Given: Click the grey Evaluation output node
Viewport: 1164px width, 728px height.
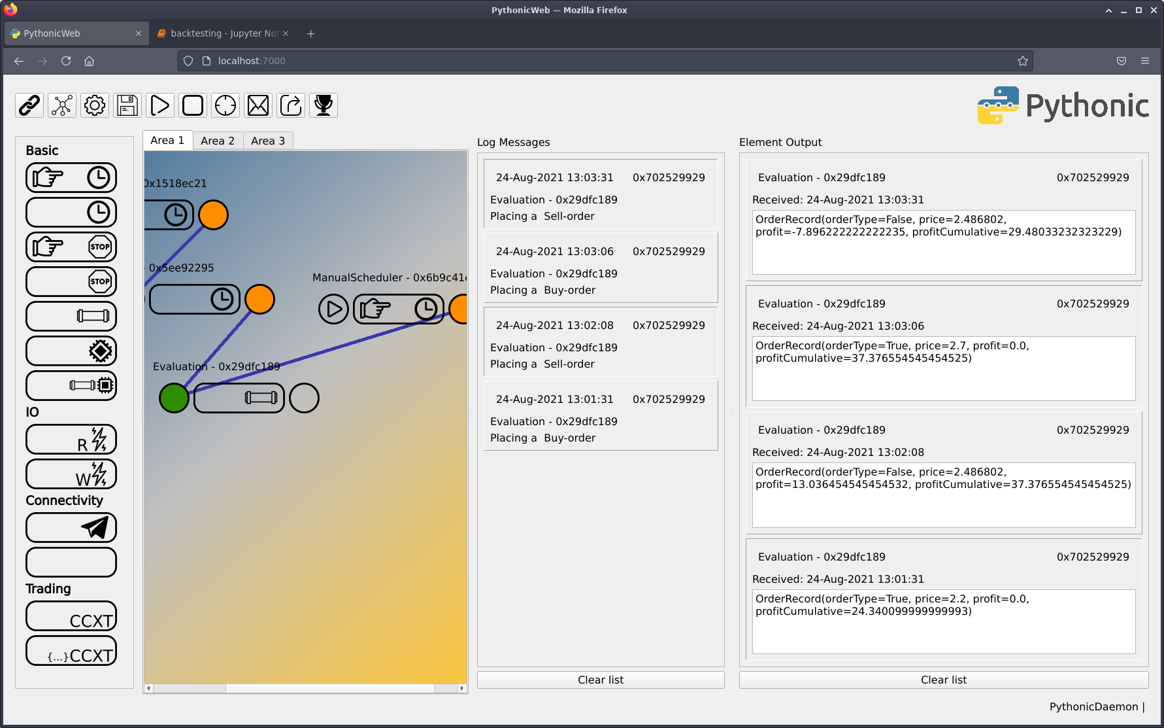Looking at the screenshot, I should point(304,398).
